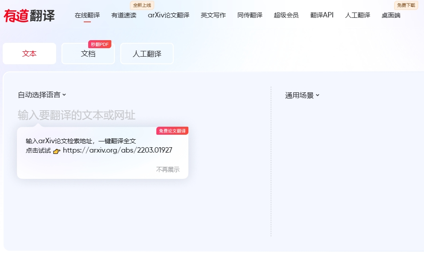
Task: Open arXiv论文翻译 navigation item
Action: pos(168,15)
